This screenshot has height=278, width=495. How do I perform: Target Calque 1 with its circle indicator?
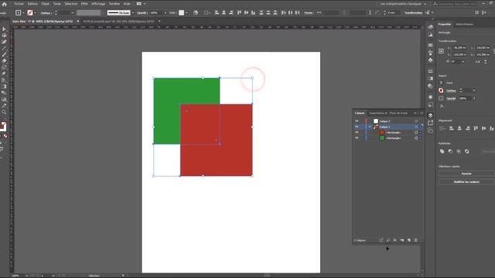(x=416, y=127)
